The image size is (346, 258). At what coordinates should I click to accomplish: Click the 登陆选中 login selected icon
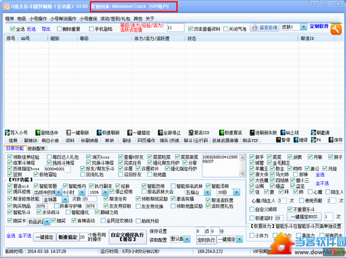pos(38,132)
